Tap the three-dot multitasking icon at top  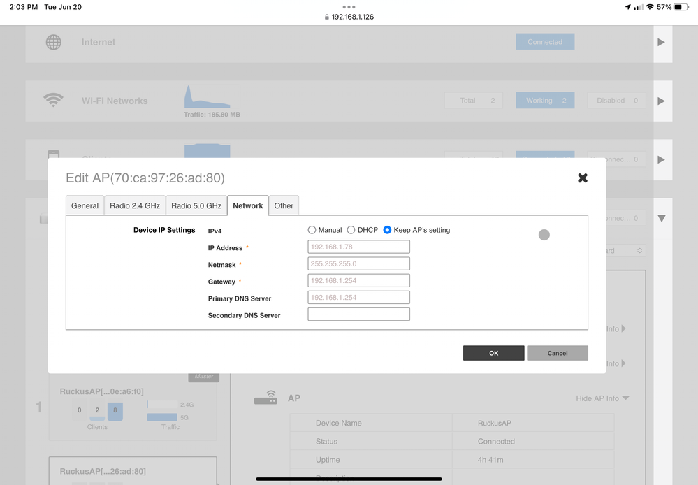[349, 6]
